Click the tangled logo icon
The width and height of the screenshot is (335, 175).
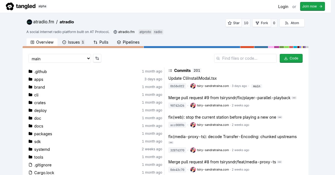10,6
